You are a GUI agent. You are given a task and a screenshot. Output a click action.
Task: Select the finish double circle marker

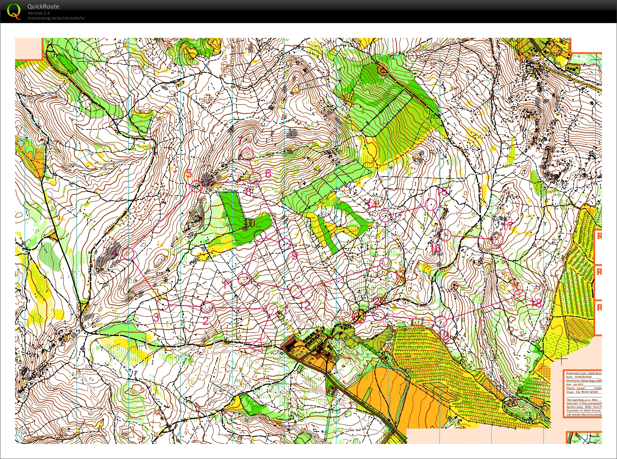click(x=359, y=316)
